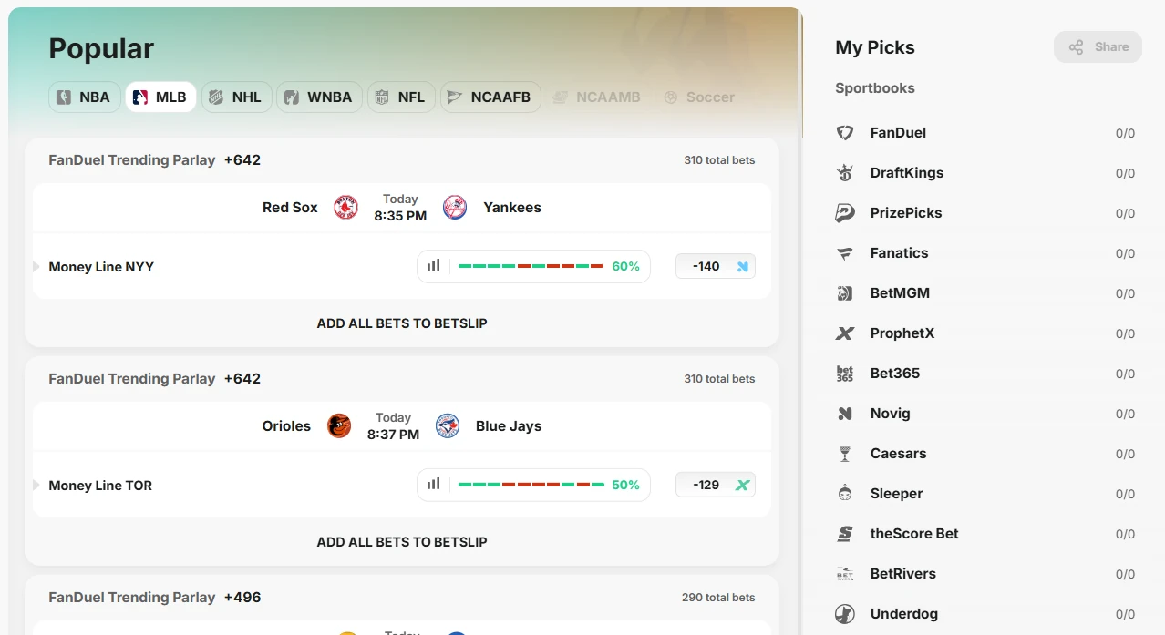Click the Fanatics flag icon

845,253
